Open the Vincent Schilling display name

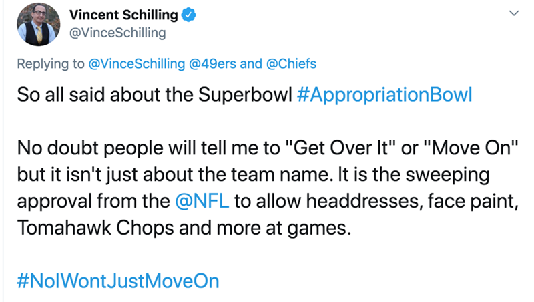(x=123, y=14)
